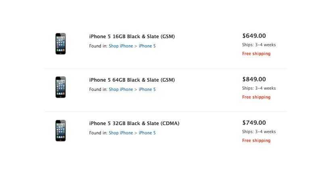Open the iPhone 5 64GB GSM product thumbnail
The image size is (331, 177).
(x=61, y=87)
